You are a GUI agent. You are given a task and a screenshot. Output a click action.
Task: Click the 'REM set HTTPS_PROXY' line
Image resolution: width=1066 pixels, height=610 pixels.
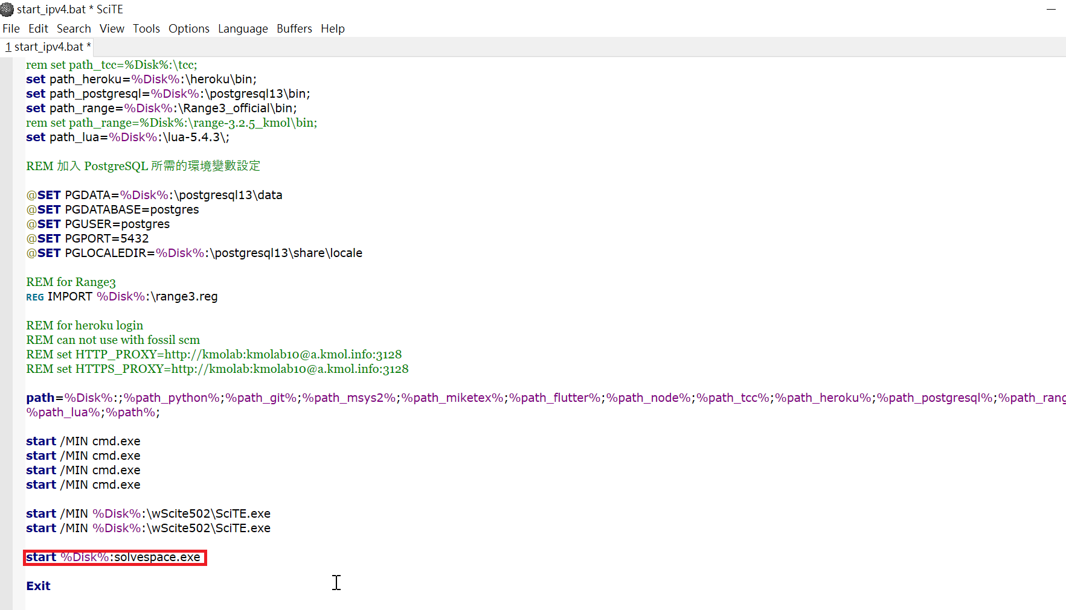pos(217,369)
